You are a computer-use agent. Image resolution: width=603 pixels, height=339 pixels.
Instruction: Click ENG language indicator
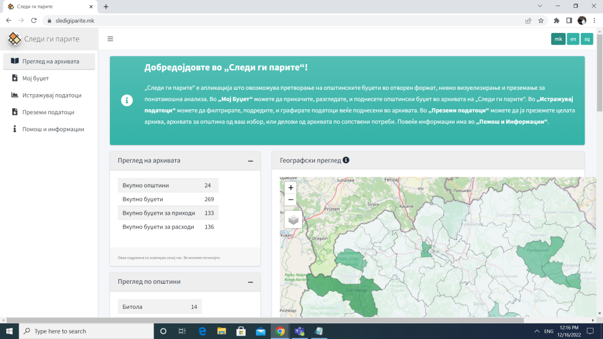click(549, 331)
